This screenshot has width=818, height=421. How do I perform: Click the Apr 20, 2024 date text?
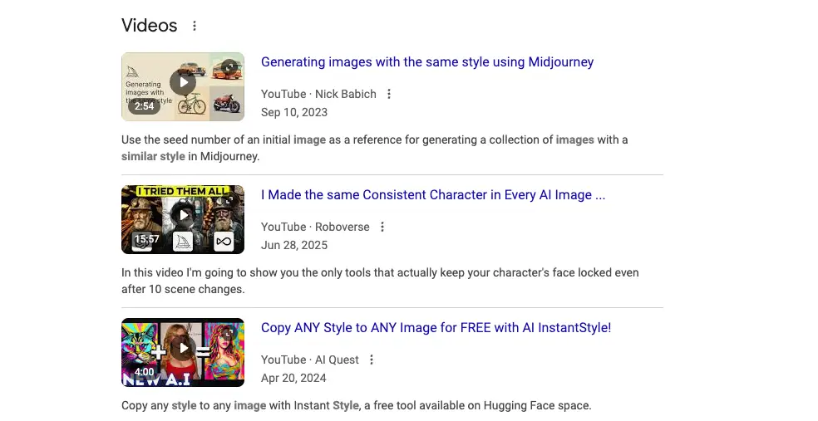293,378
